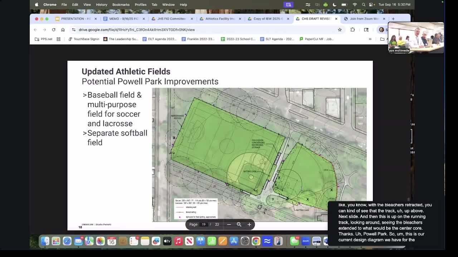Launch Safari from the Dock
Image resolution: width=458 pixels, height=257 pixels.
point(67,241)
